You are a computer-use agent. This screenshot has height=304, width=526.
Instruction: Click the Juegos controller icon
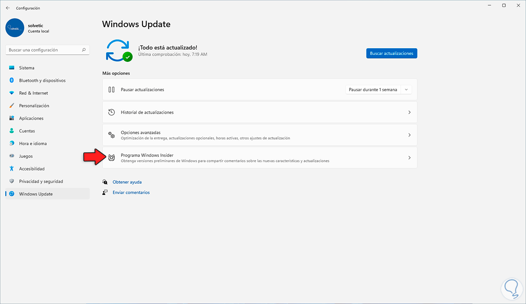tap(11, 156)
